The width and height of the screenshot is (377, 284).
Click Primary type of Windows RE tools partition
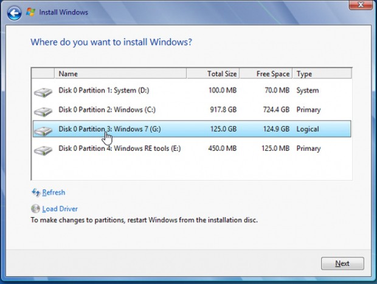coord(308,148)
